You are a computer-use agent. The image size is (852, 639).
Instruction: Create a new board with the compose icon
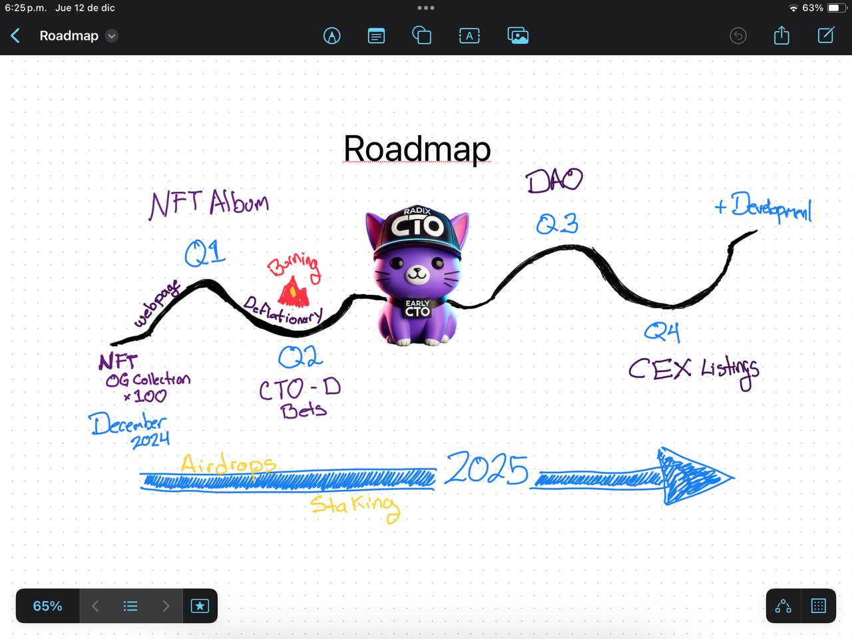click(x=825, y=35)
